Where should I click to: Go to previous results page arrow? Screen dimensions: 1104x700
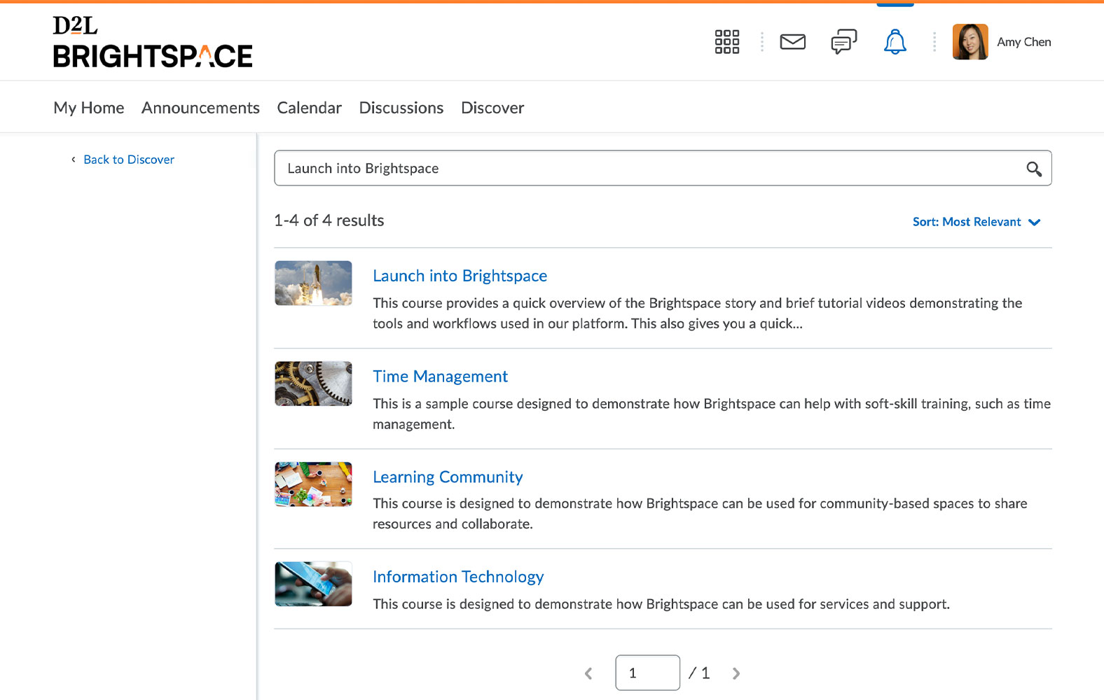[x=588, y=673]
